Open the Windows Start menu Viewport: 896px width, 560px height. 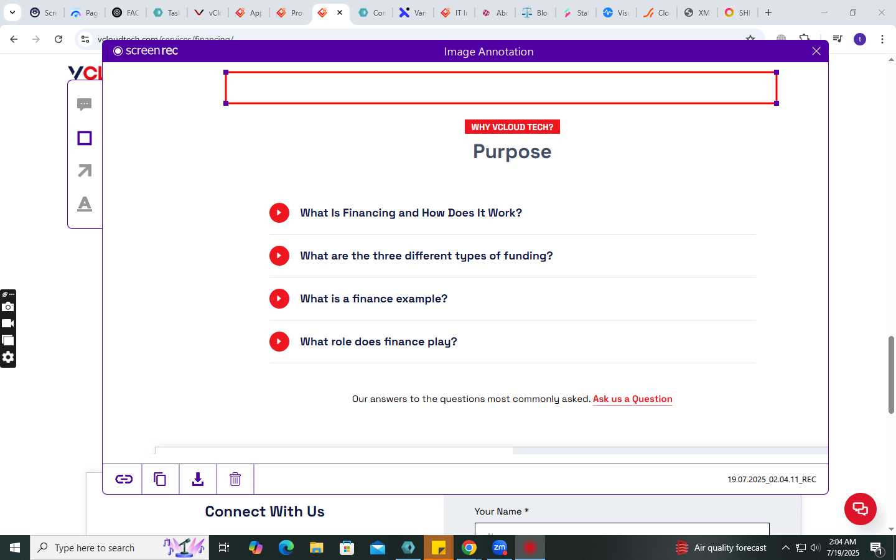[x=15, y=548]
